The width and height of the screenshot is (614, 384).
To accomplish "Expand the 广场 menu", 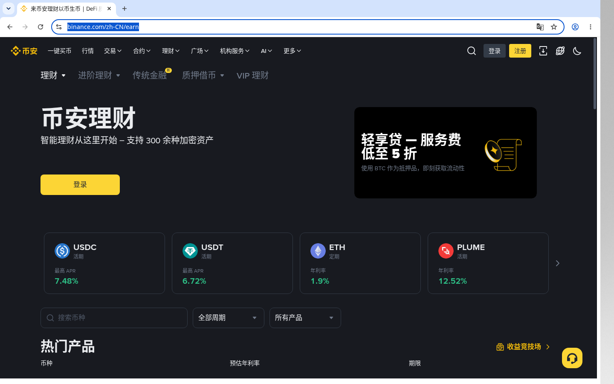I will pyautogui.click(x=200, y=51).
